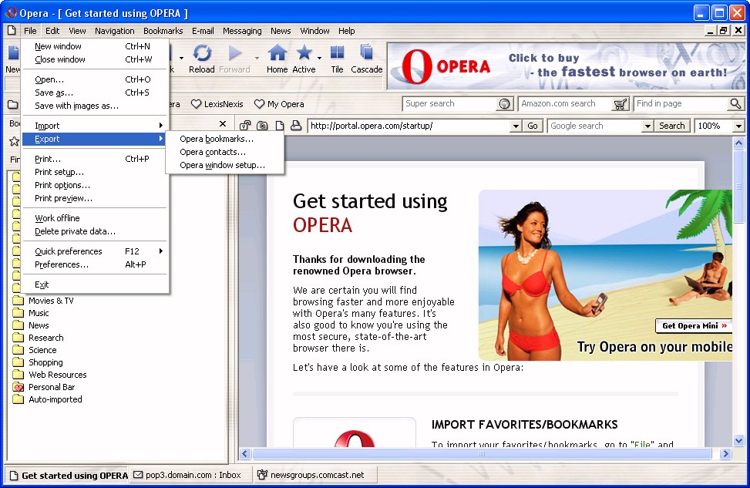This screenshot has height=488, width=750.
Task: Click the Opera logo in title bar
Action: [11, 13]
